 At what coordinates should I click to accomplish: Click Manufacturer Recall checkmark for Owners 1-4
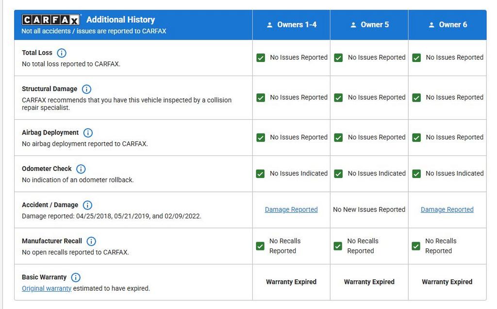pyautogui.click(x=260, y=246)
